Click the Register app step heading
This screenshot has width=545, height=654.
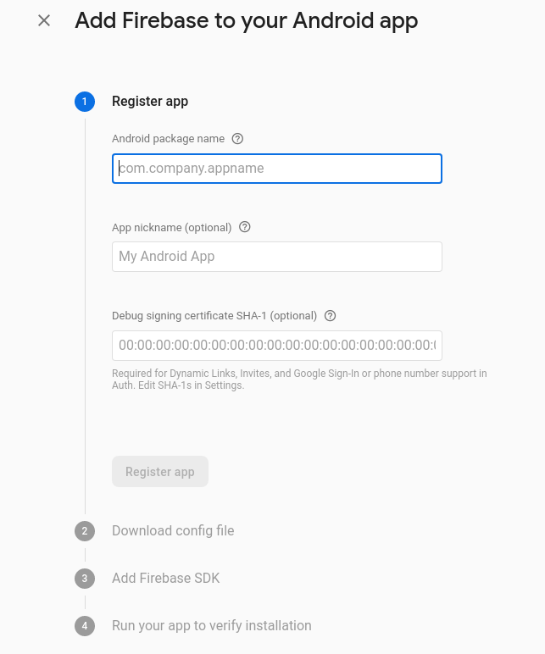click(150, 102)
